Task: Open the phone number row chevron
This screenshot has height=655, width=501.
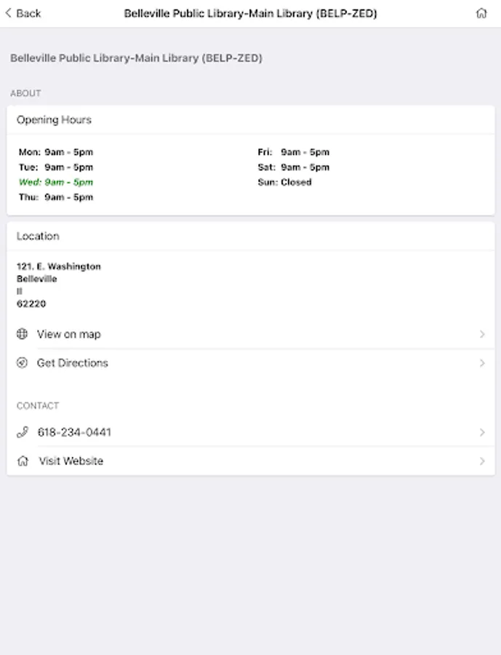Action: (x=482, y=432)
